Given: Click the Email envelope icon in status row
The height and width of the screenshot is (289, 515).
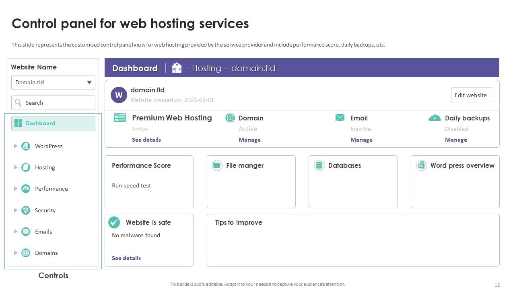Looking at the screenshot, I should click(x=340, y=118).
